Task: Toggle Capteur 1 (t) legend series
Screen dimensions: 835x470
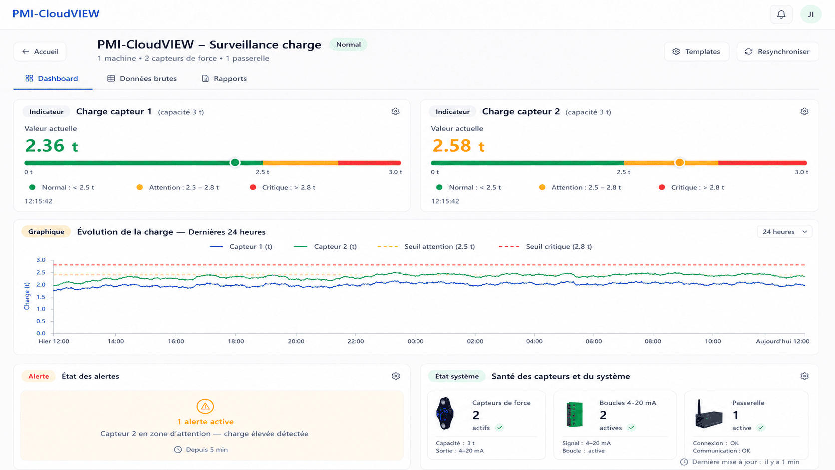Action: [241, 246]
